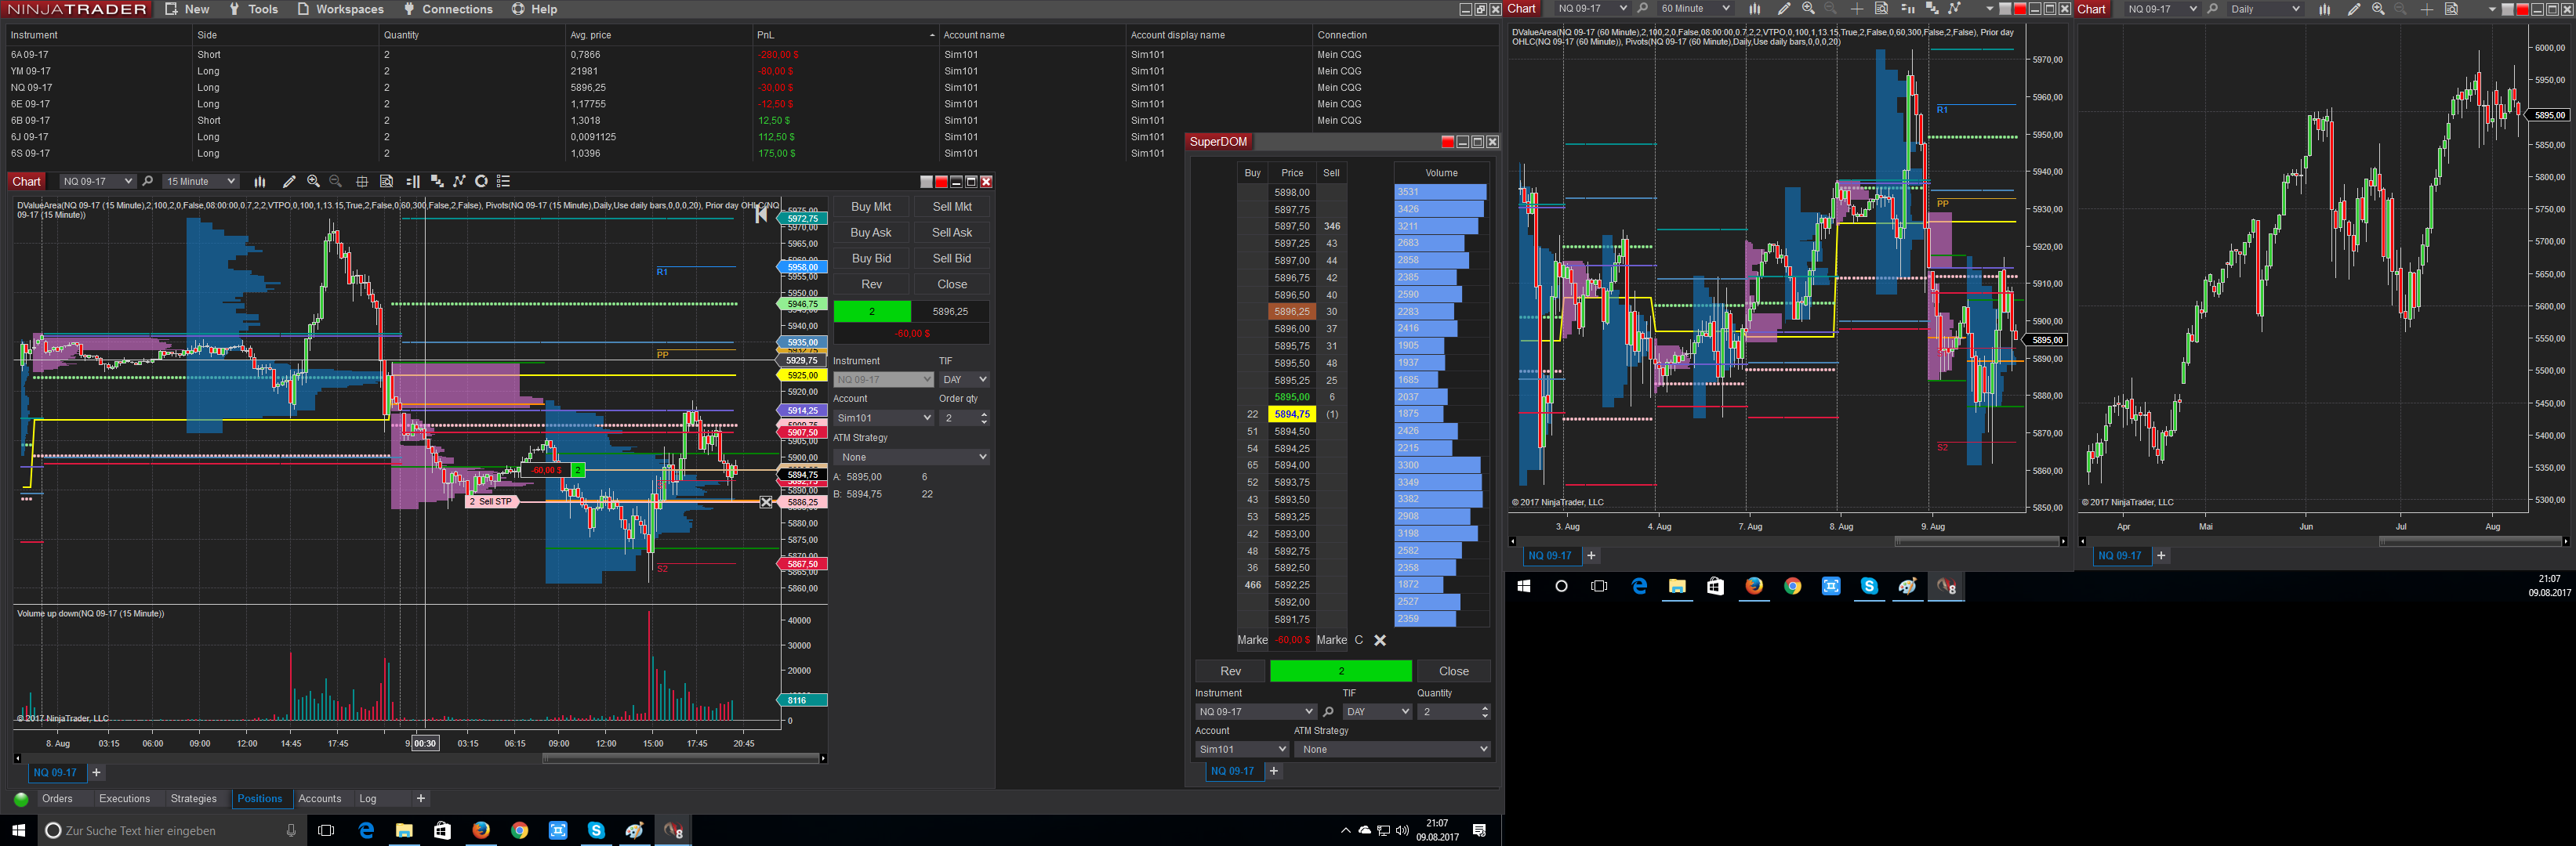The width and height of the screenshot is (2576, 846).
Task: Toggle data box in the 60 Minute chart
Action: point(1881,9)
